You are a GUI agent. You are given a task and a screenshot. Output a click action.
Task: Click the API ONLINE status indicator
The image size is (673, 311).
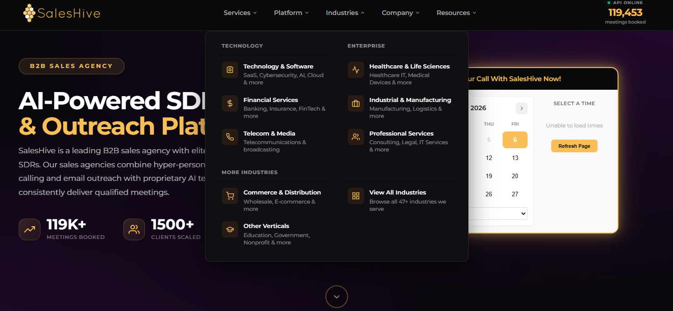coord(625,3)
